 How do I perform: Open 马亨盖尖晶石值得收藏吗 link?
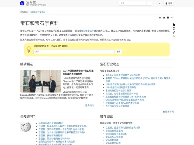click(51, 123)
